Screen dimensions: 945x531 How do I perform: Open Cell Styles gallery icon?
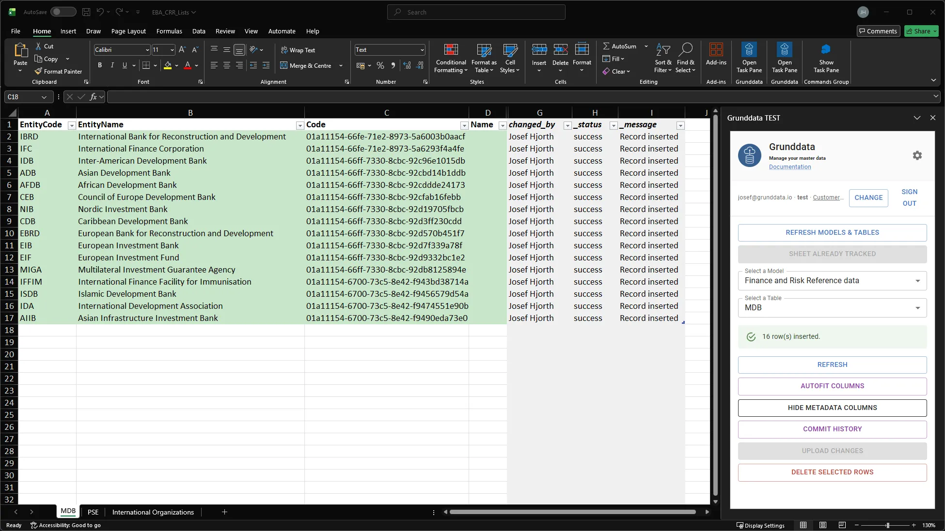(x=510, y=50)
